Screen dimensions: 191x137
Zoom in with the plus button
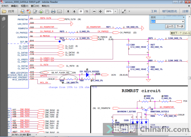(100, 11)
